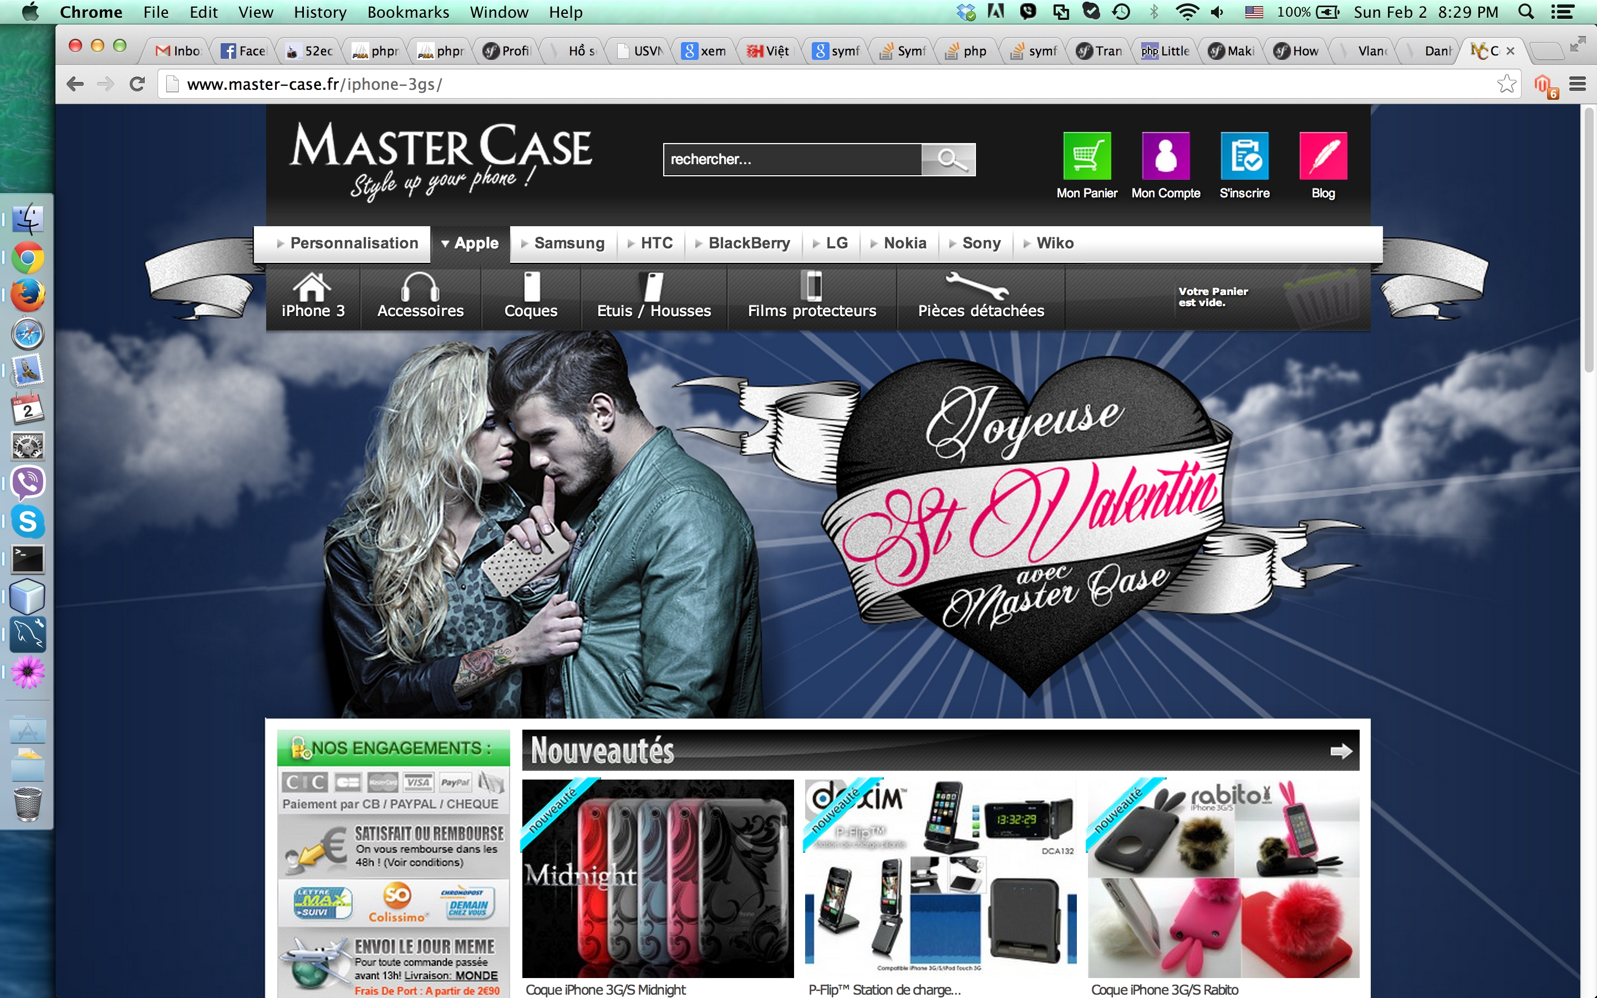1597x998 pixels.
Task: Expand the BlackBerry brand menu
Action: click(x=742, y=243)
